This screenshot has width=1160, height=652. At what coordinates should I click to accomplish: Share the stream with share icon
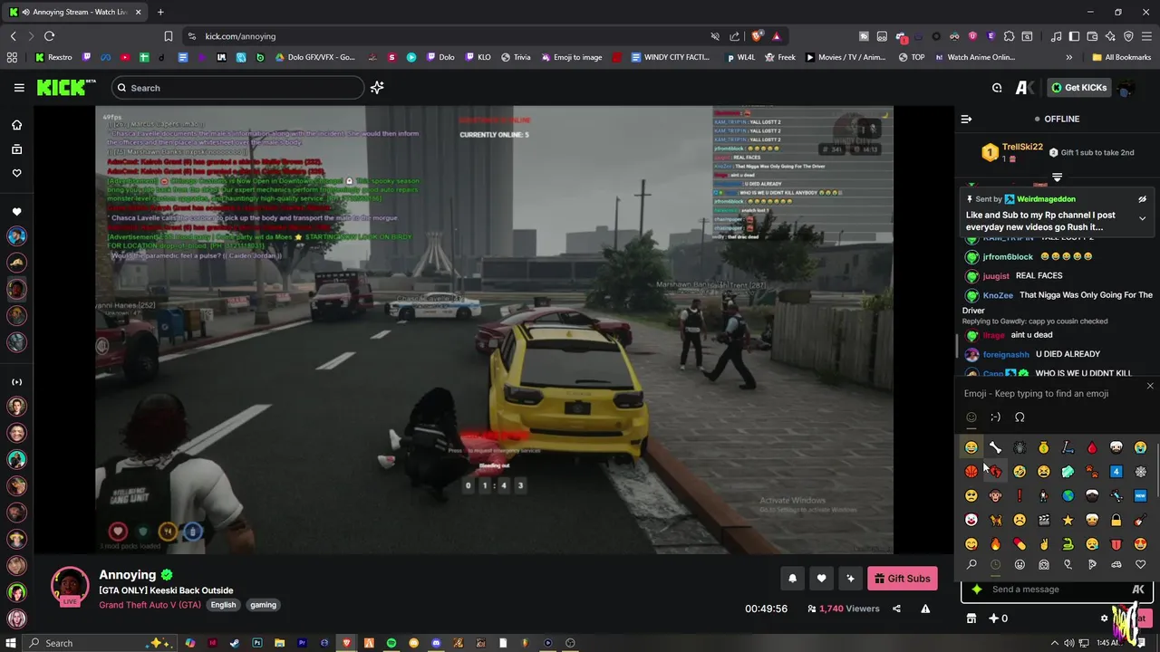(x=896, y=609)
